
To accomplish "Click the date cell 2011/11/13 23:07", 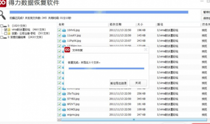I will [x=120, y=41].
